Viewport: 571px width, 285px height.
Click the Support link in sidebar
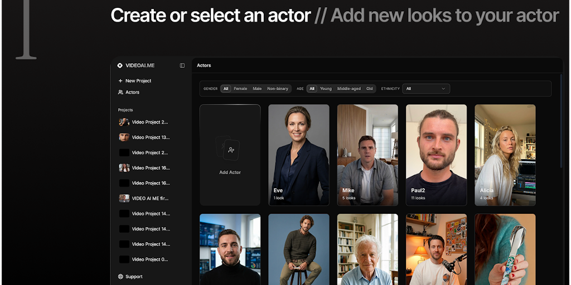134,277
